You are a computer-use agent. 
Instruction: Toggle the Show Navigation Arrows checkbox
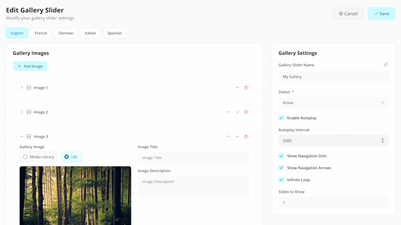pyautogui.click(x=282, y=168)
